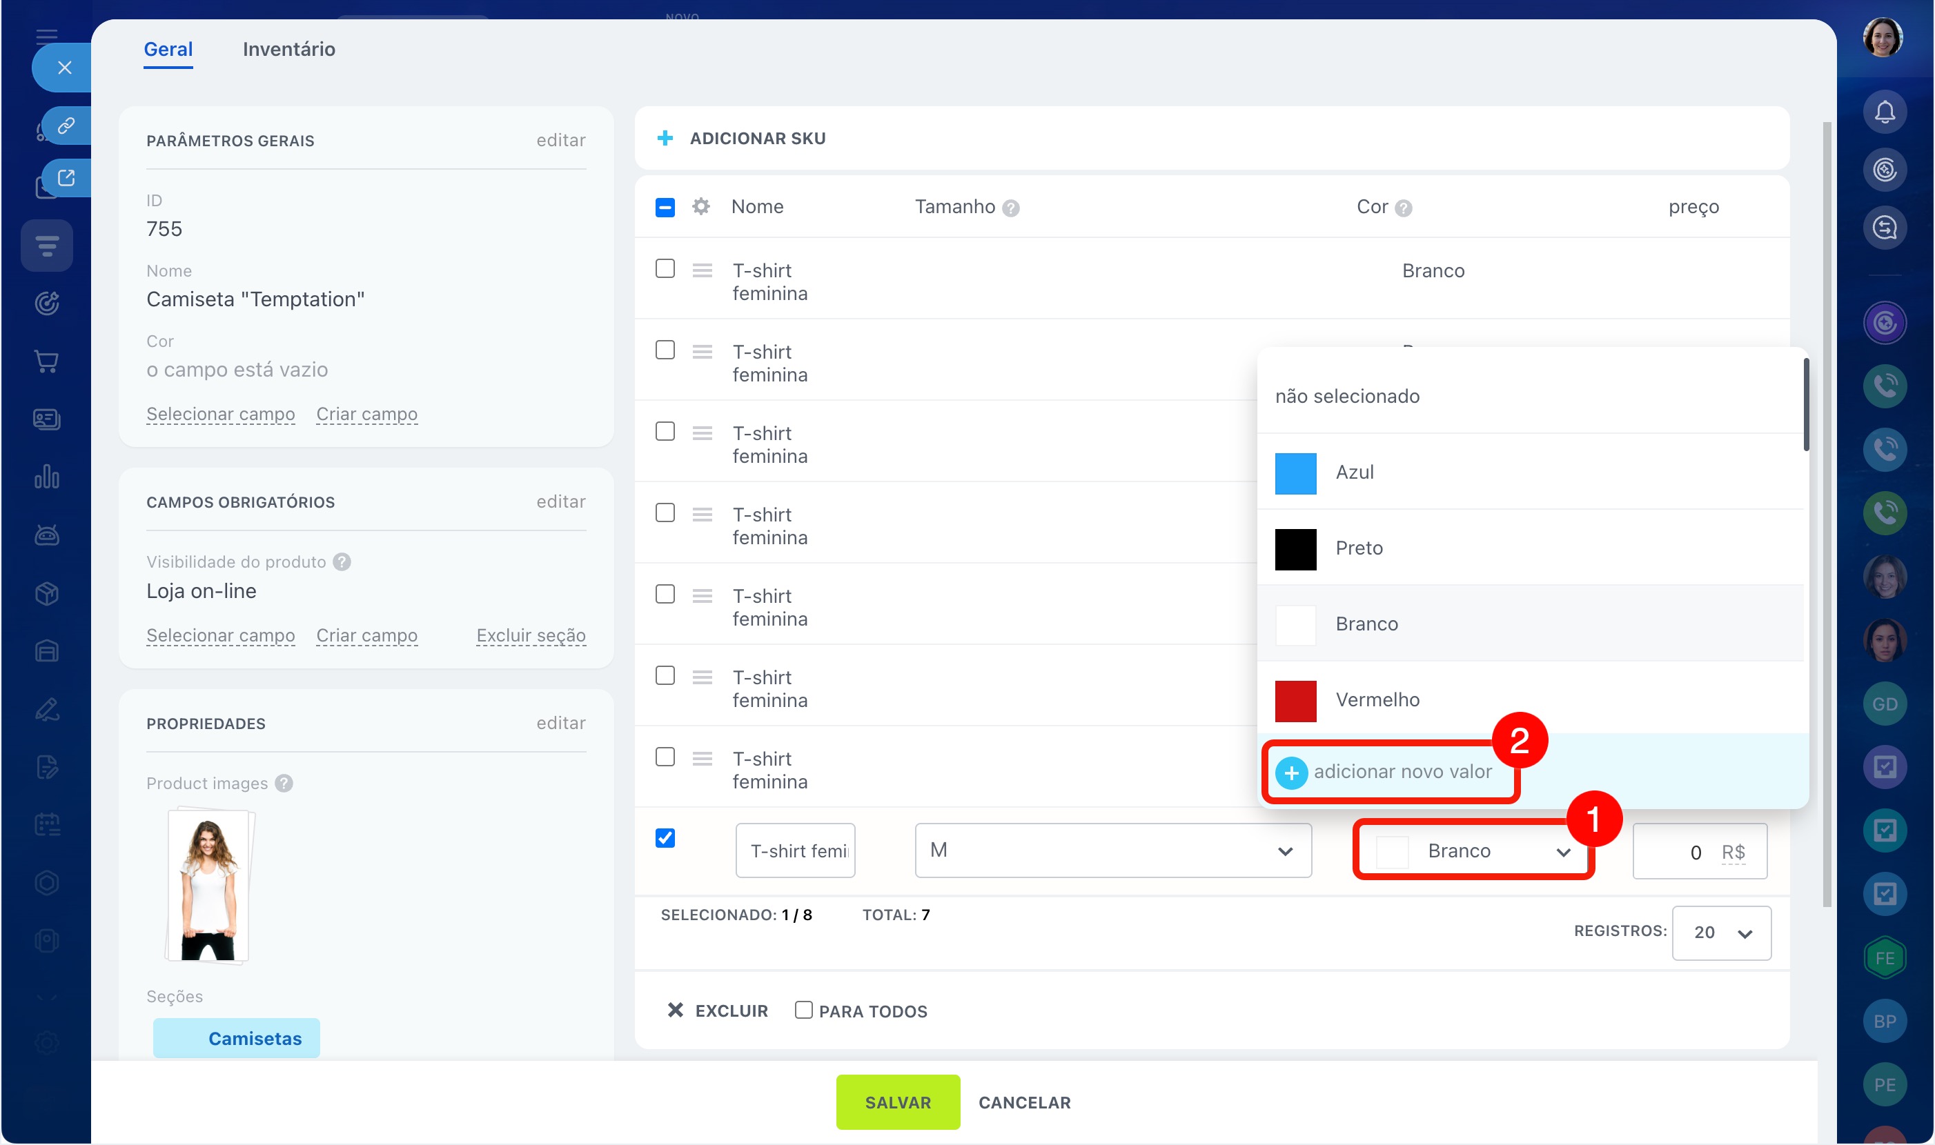Click the plus icon for adicionar novo valor
Screen dimensions: 1935x1145
1291,773
